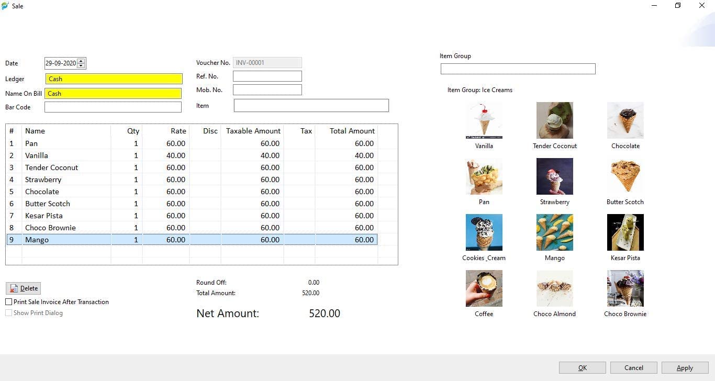Click the 40.00 rate for Vanilla

click(176, 155)
